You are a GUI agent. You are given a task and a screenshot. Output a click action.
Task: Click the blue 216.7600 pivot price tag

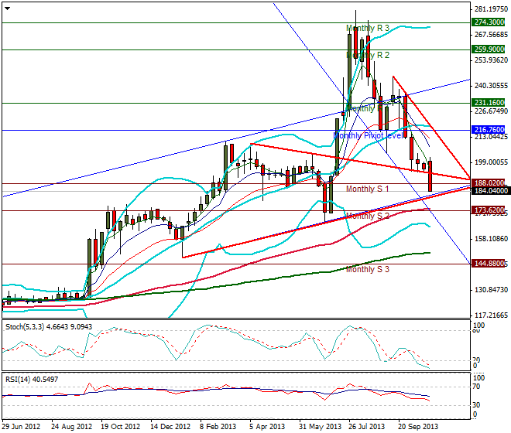(x=489, y=130)
